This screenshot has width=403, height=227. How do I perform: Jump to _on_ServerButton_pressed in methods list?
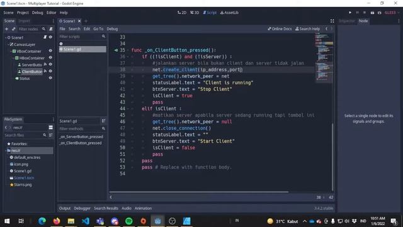(x=81, y=137)
